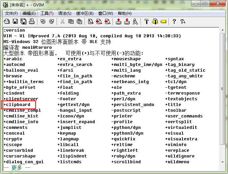Click the +netbeans_intg feature text
The width and height of the screenshot is (228, 174).
click(x=130, y=82)
